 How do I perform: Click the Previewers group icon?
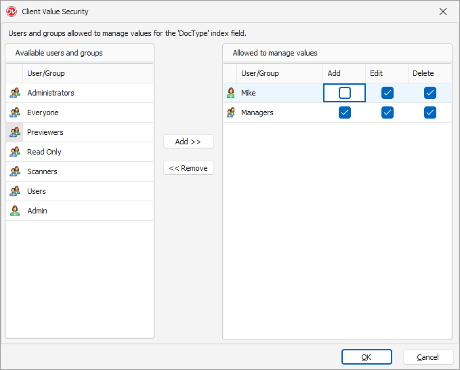pyautogui.click(x=15, y=132)
